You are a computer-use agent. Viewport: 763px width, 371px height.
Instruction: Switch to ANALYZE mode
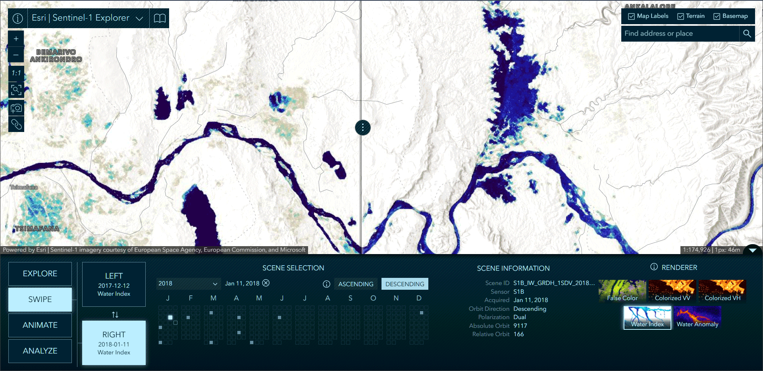pos(40,351)
